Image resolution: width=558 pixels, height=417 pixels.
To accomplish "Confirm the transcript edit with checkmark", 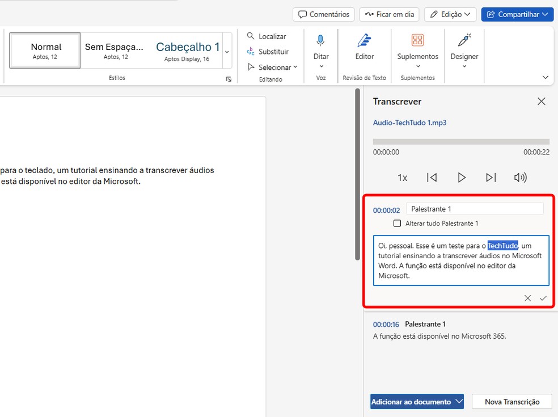I will (x=543, y=298).
